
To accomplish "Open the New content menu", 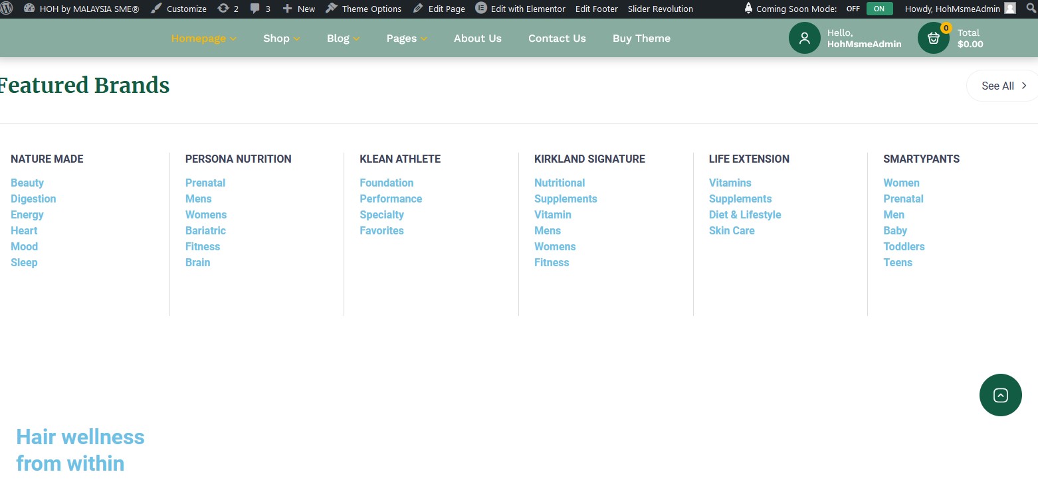I will (x=298, y=9).
